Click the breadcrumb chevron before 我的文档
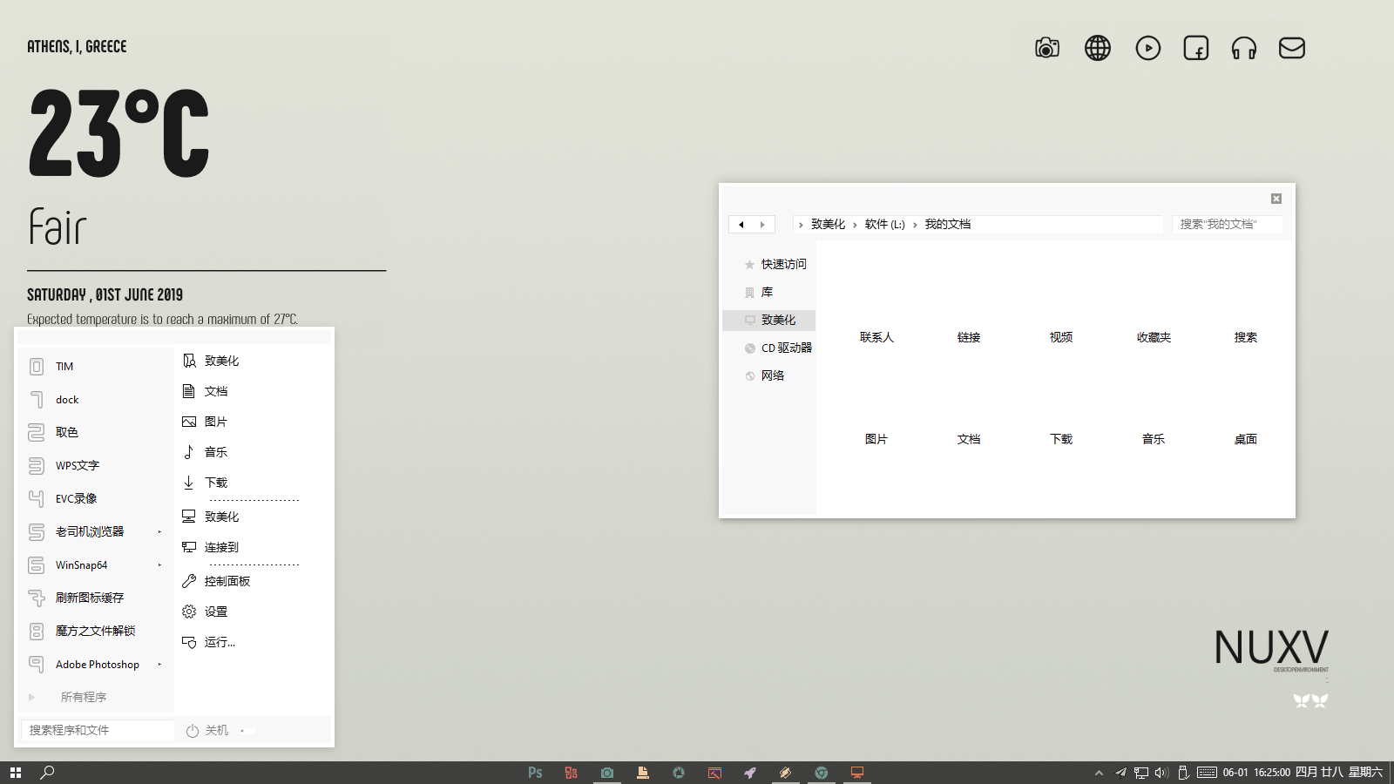The height and width of the screenshot is (784, 1394). [x=915, y=225]
